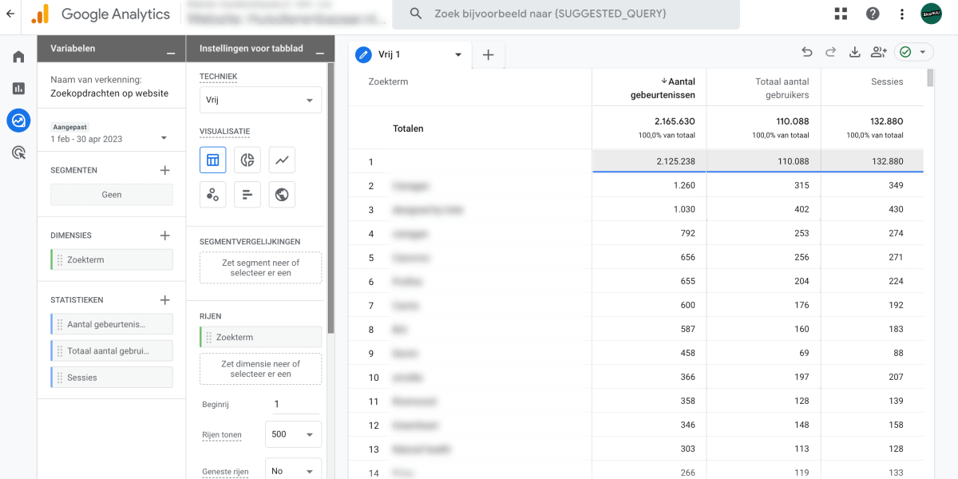Click the download exploration icon
This screenshot has height=479, width=958.
(x=854, y=53)
